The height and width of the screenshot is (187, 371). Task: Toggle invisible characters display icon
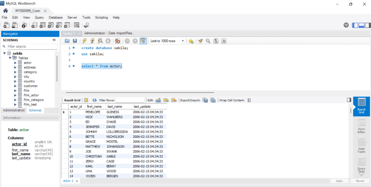point(216,41)
